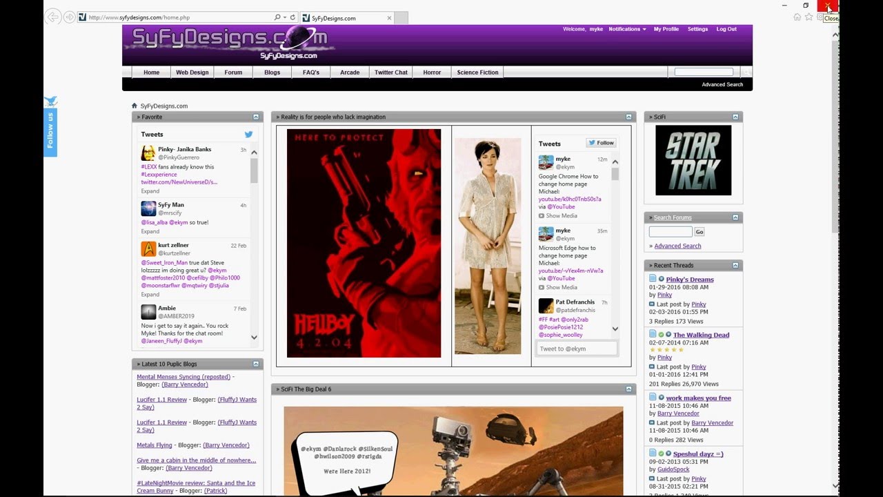Open the Twitter Chat navigation tab
This screenshot has width=883, height=497.
[x=391, y=72]
